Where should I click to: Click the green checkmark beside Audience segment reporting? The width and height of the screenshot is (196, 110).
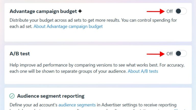[x=12, y=96]
